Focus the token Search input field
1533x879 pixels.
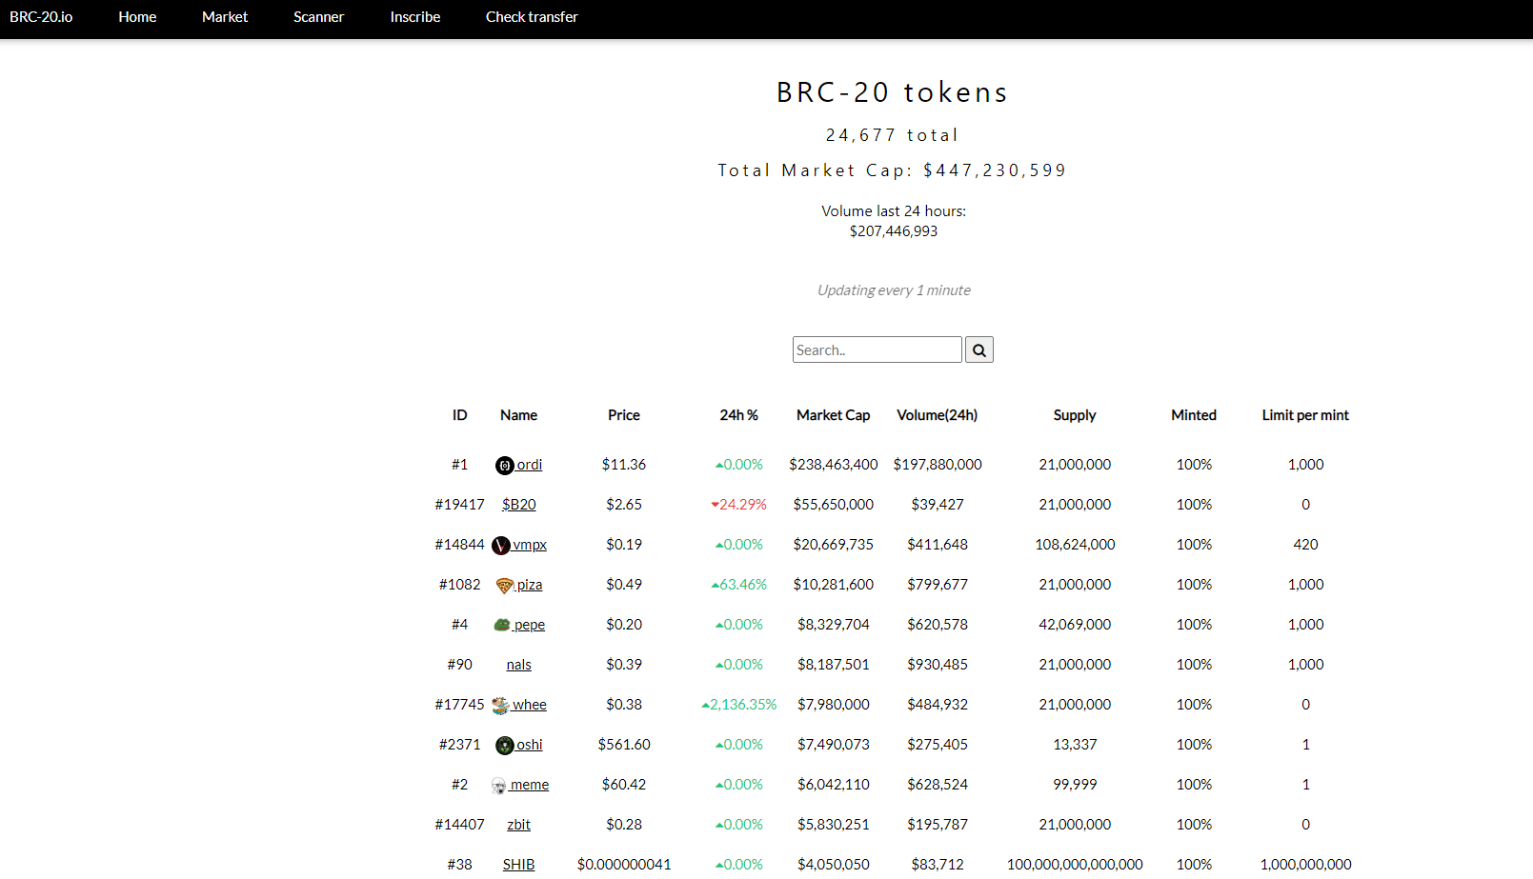tap(877, 350)
